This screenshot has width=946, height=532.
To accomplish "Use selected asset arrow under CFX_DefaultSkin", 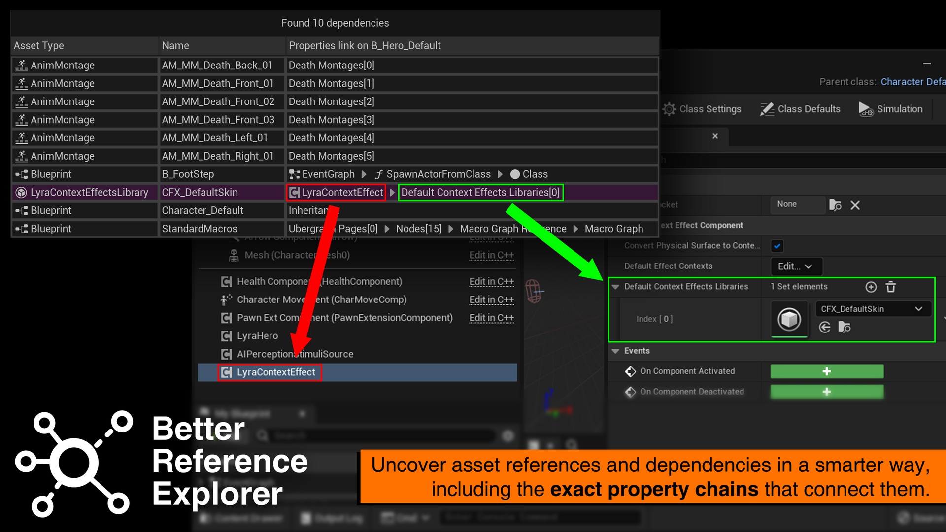I will (825, 327).
